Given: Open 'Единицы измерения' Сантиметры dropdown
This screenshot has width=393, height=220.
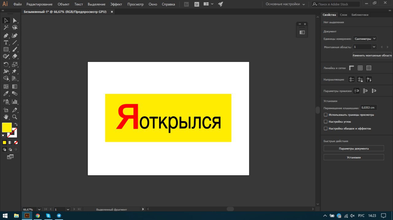Looking at the screenshot, I should (x=365, y=39).
